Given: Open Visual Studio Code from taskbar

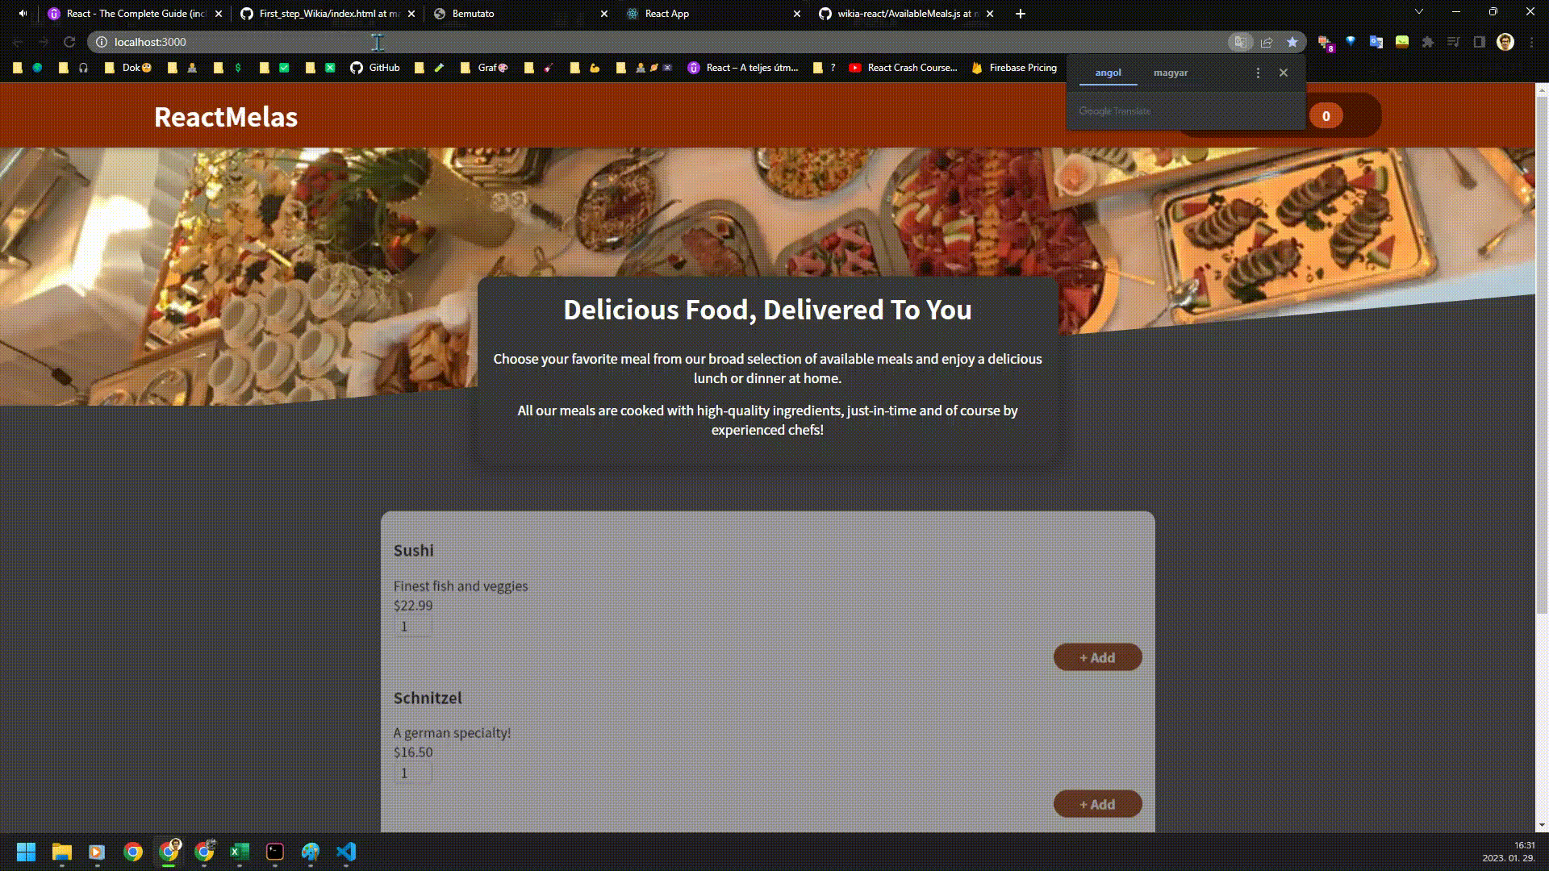Looking at the screenshot, I should pos(346,852).
